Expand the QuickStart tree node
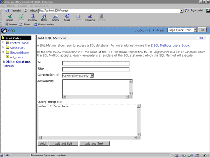Screen dimensions: 210x158 click(x=3, y=47)
